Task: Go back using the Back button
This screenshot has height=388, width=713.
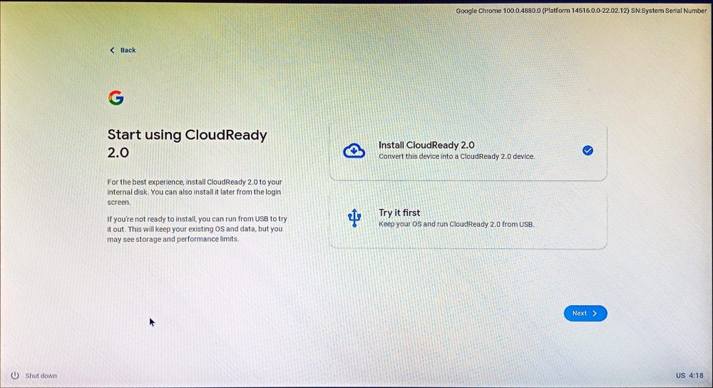Action: pyautogui.click(x=123, y=50)
